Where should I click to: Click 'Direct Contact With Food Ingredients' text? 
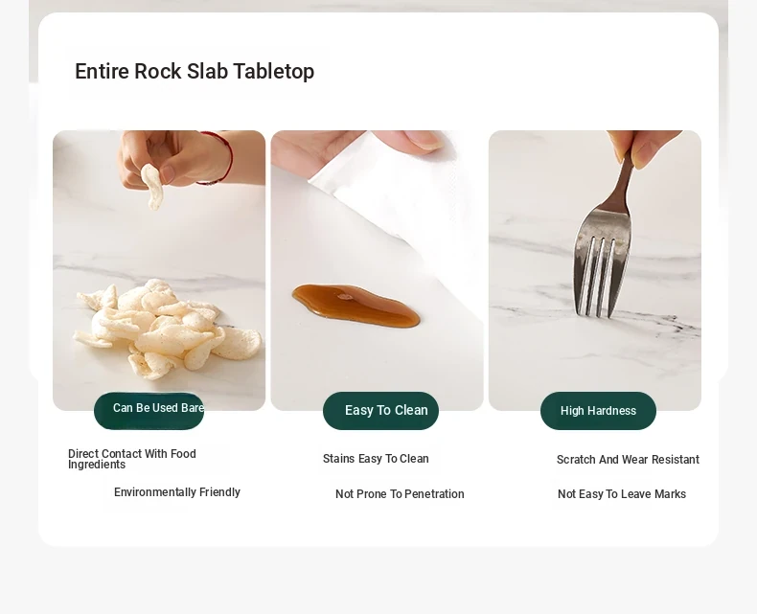[132, 459]
